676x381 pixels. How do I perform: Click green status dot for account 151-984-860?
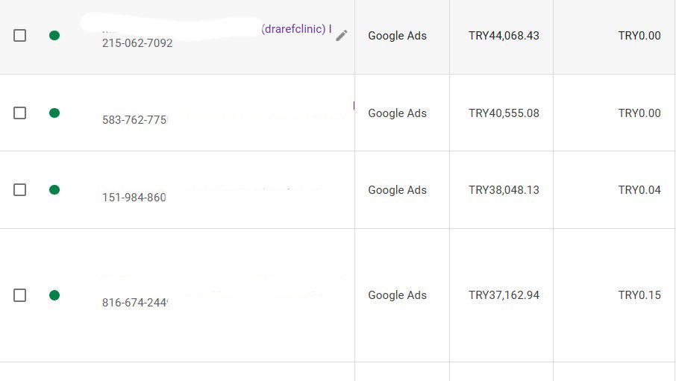pos(54,189)
